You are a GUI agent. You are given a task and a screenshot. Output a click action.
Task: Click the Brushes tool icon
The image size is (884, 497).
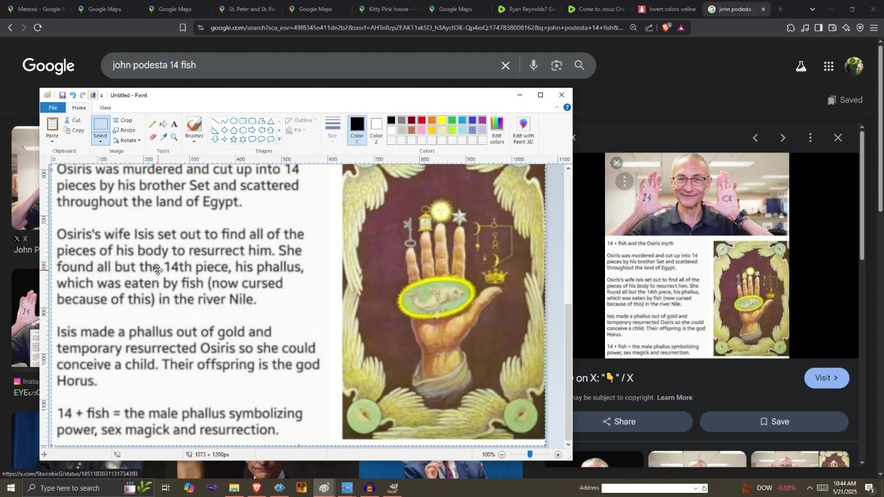(194, 124)
